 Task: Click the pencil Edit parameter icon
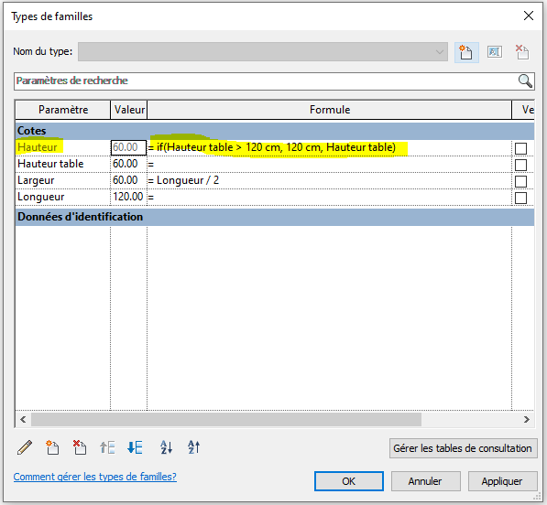click(x=25, y=447)
